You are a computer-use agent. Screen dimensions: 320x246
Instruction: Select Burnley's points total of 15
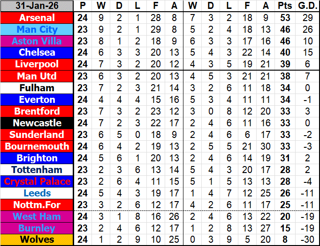point(284,228)
